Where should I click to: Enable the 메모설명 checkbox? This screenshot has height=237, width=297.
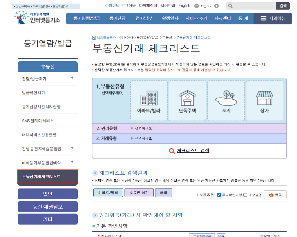245,195
